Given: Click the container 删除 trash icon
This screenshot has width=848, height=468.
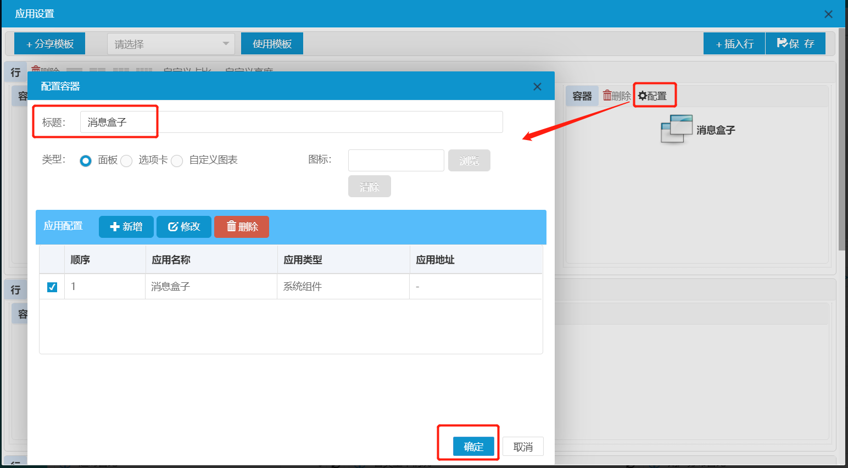Looking at the screenshot, I should click(607, 96).
